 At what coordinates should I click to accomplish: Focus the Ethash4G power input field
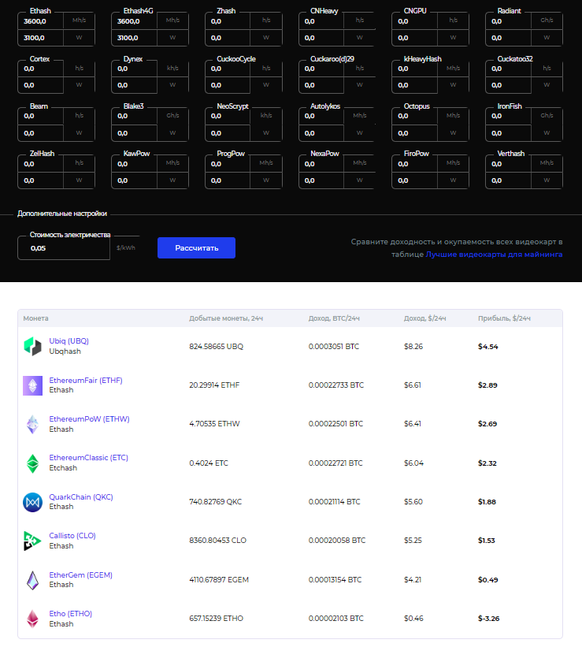(137, 37)
